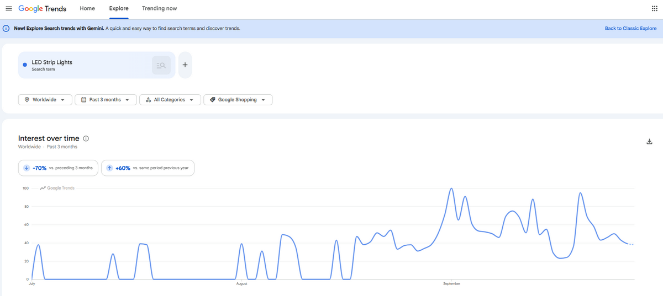Viewport: 663px width, 296px height.
Task: Click the search-compare icon in term box
Action: point(161,65)
